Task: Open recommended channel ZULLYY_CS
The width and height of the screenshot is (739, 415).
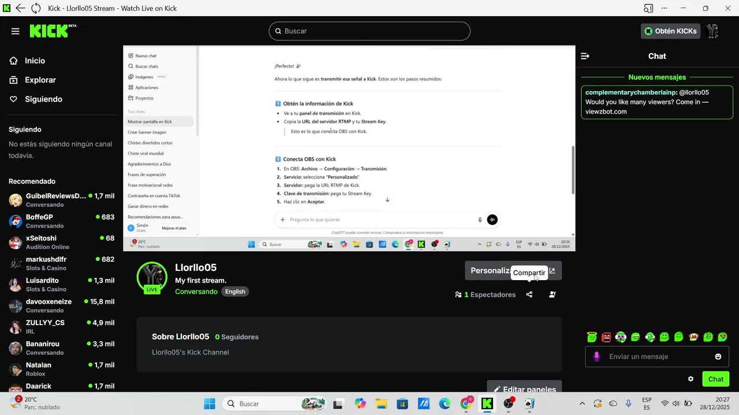Action: point(61,327)
